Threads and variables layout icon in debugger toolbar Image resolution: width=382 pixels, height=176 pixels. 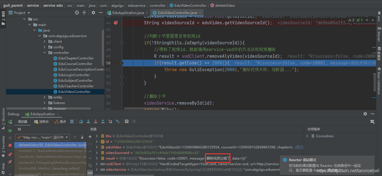[x=72, y=121]
